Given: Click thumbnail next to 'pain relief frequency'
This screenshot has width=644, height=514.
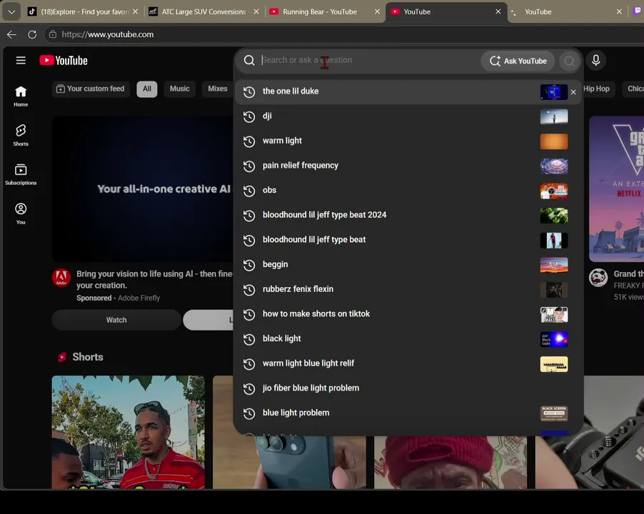Looking at the screenshot, I should (x=554, y=166).
